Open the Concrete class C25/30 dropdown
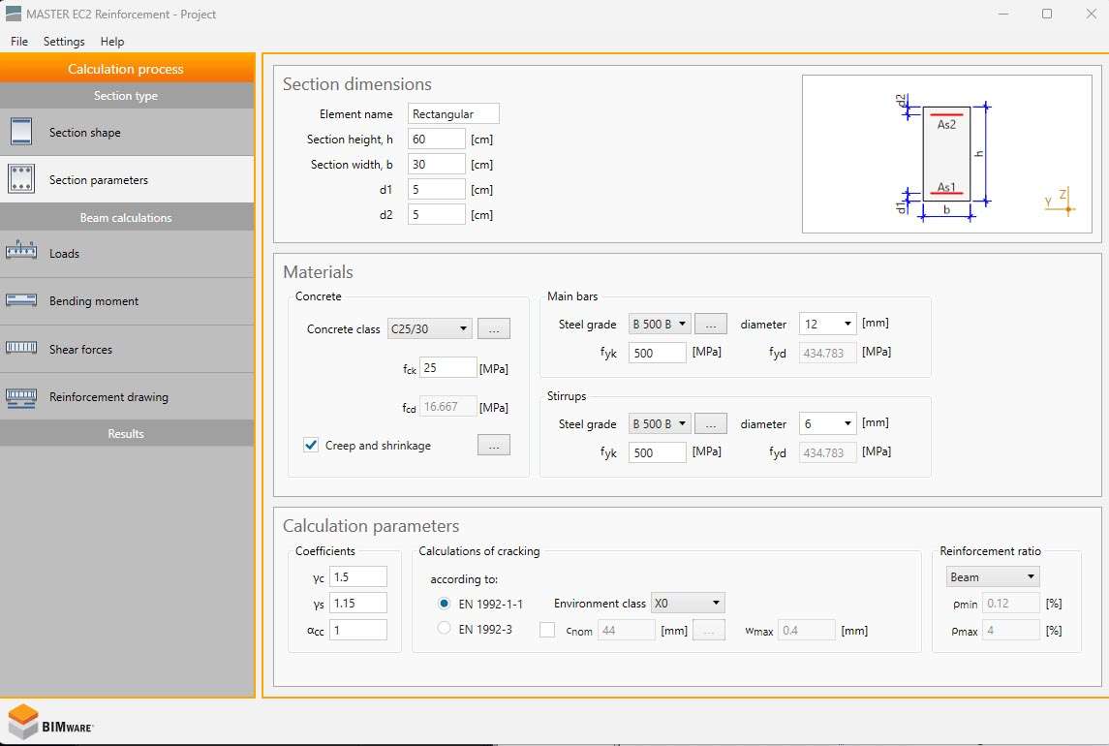The height and width of the screenshot is (746, 1109). [429, 329]
